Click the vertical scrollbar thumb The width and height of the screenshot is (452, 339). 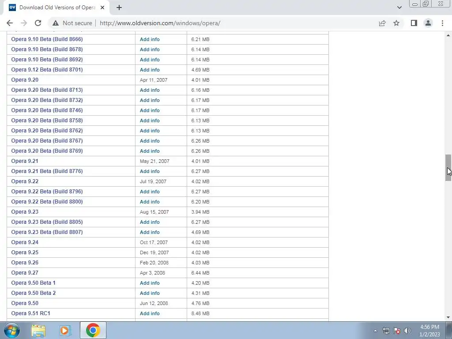point(448,168)
